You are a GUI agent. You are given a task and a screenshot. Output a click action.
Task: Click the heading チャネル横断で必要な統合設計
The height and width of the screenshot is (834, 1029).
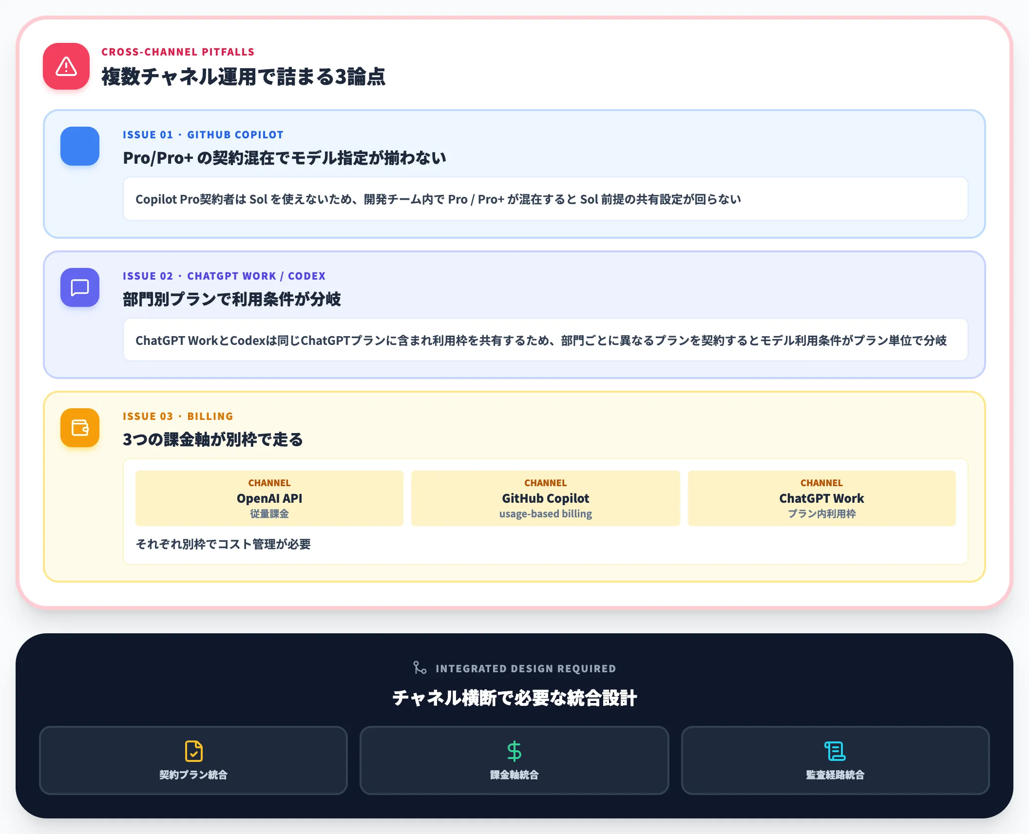pyautogui.click(x=514, y=698)
